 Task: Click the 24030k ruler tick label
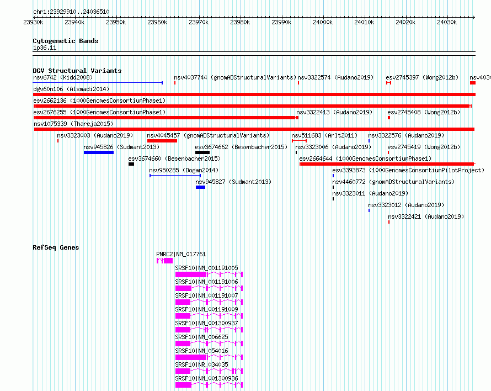click(x=446, y=22)
